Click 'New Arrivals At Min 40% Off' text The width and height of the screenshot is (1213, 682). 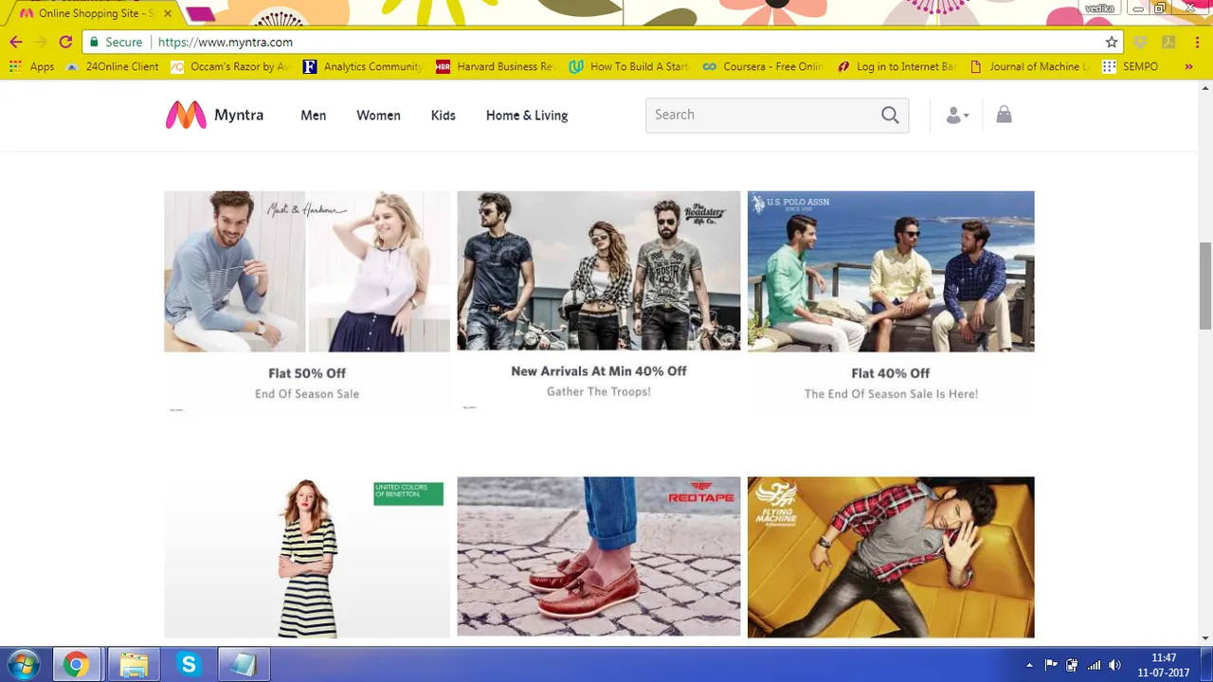[x=599, y=371]
